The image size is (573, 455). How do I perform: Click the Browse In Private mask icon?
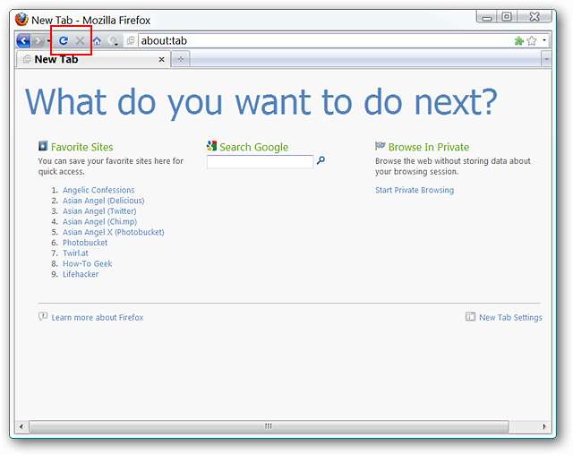point(380,146)
